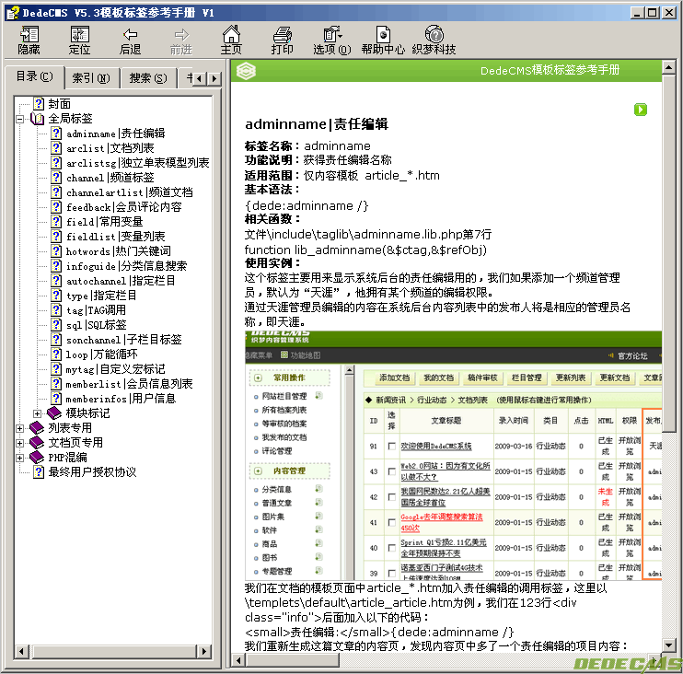The width and height of the screenshot is (683, 674).
Task: Expand the 列表专用 tree node
Action: [19, 428]
